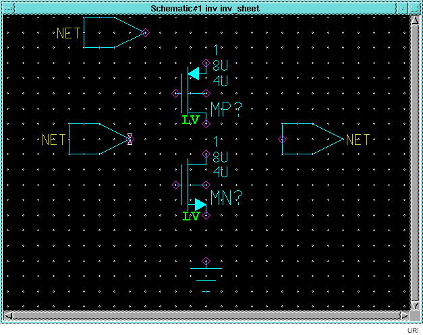Viewport: 423px width, 335px height.
Task: Click the pin of the right NET port
Action: tap(282, 139)
